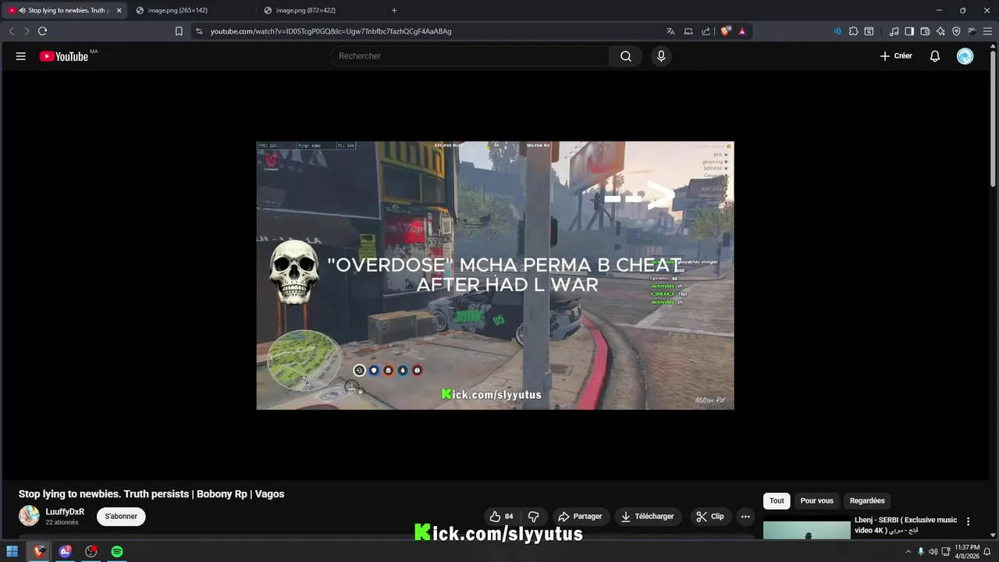
Task: Click the video player area
Action: coord(495,276)
